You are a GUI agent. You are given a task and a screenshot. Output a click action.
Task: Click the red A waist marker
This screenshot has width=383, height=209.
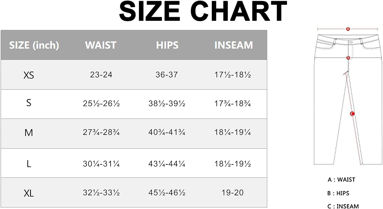pyautogui.click(x=348, y=29)
